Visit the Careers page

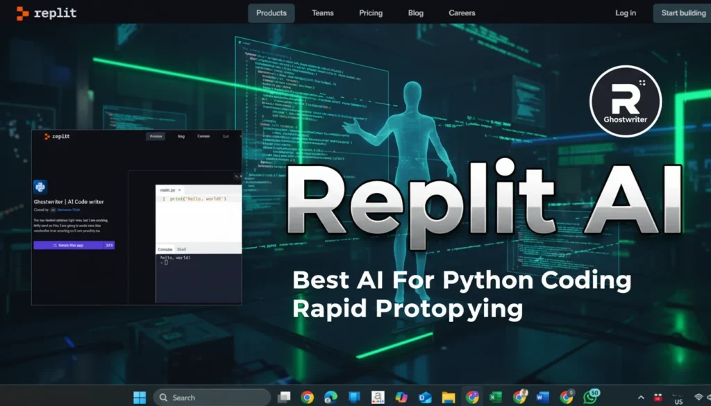point(462,12)
